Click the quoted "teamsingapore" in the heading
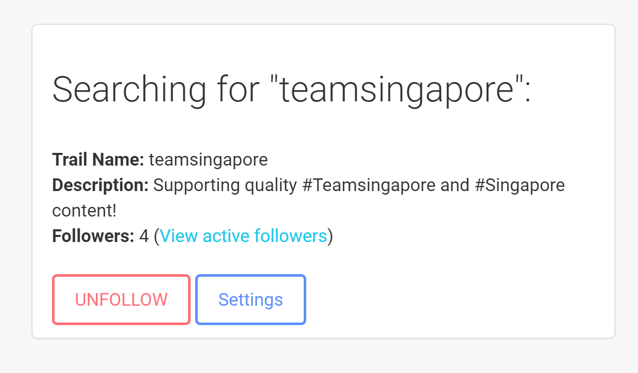 coord(396,90)
